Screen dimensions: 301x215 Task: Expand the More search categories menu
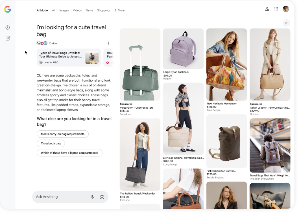click(x=120, y=10)
